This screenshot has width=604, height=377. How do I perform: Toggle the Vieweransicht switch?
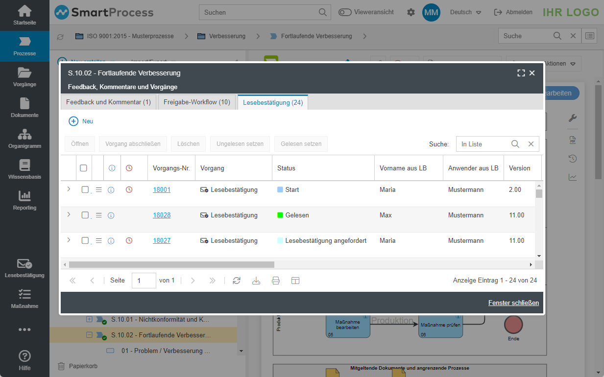pos(345,12)
